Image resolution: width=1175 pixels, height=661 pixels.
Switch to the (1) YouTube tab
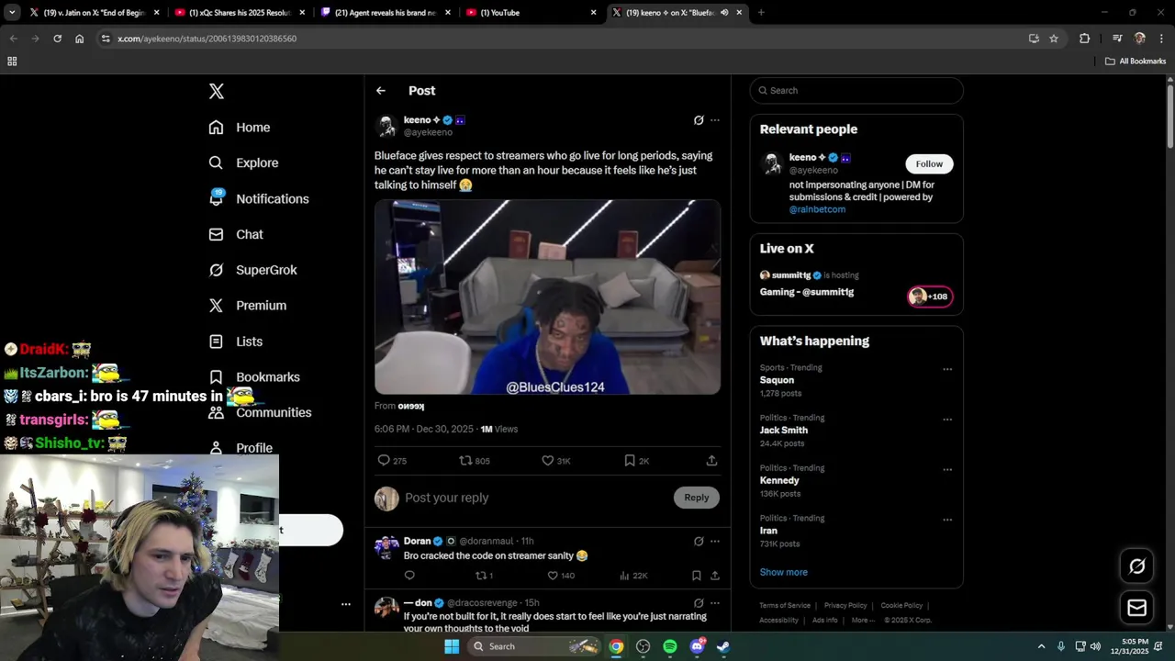[x=531, y=13]
